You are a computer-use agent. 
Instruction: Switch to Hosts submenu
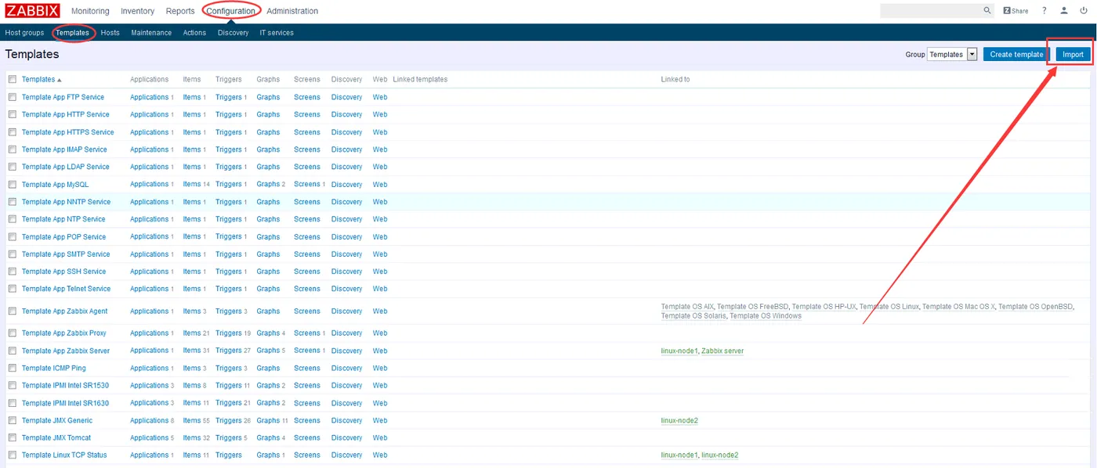click(110, 33)
